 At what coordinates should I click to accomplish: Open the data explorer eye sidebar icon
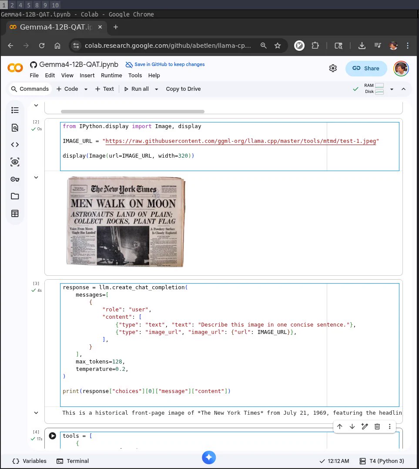tap(15, 162)
